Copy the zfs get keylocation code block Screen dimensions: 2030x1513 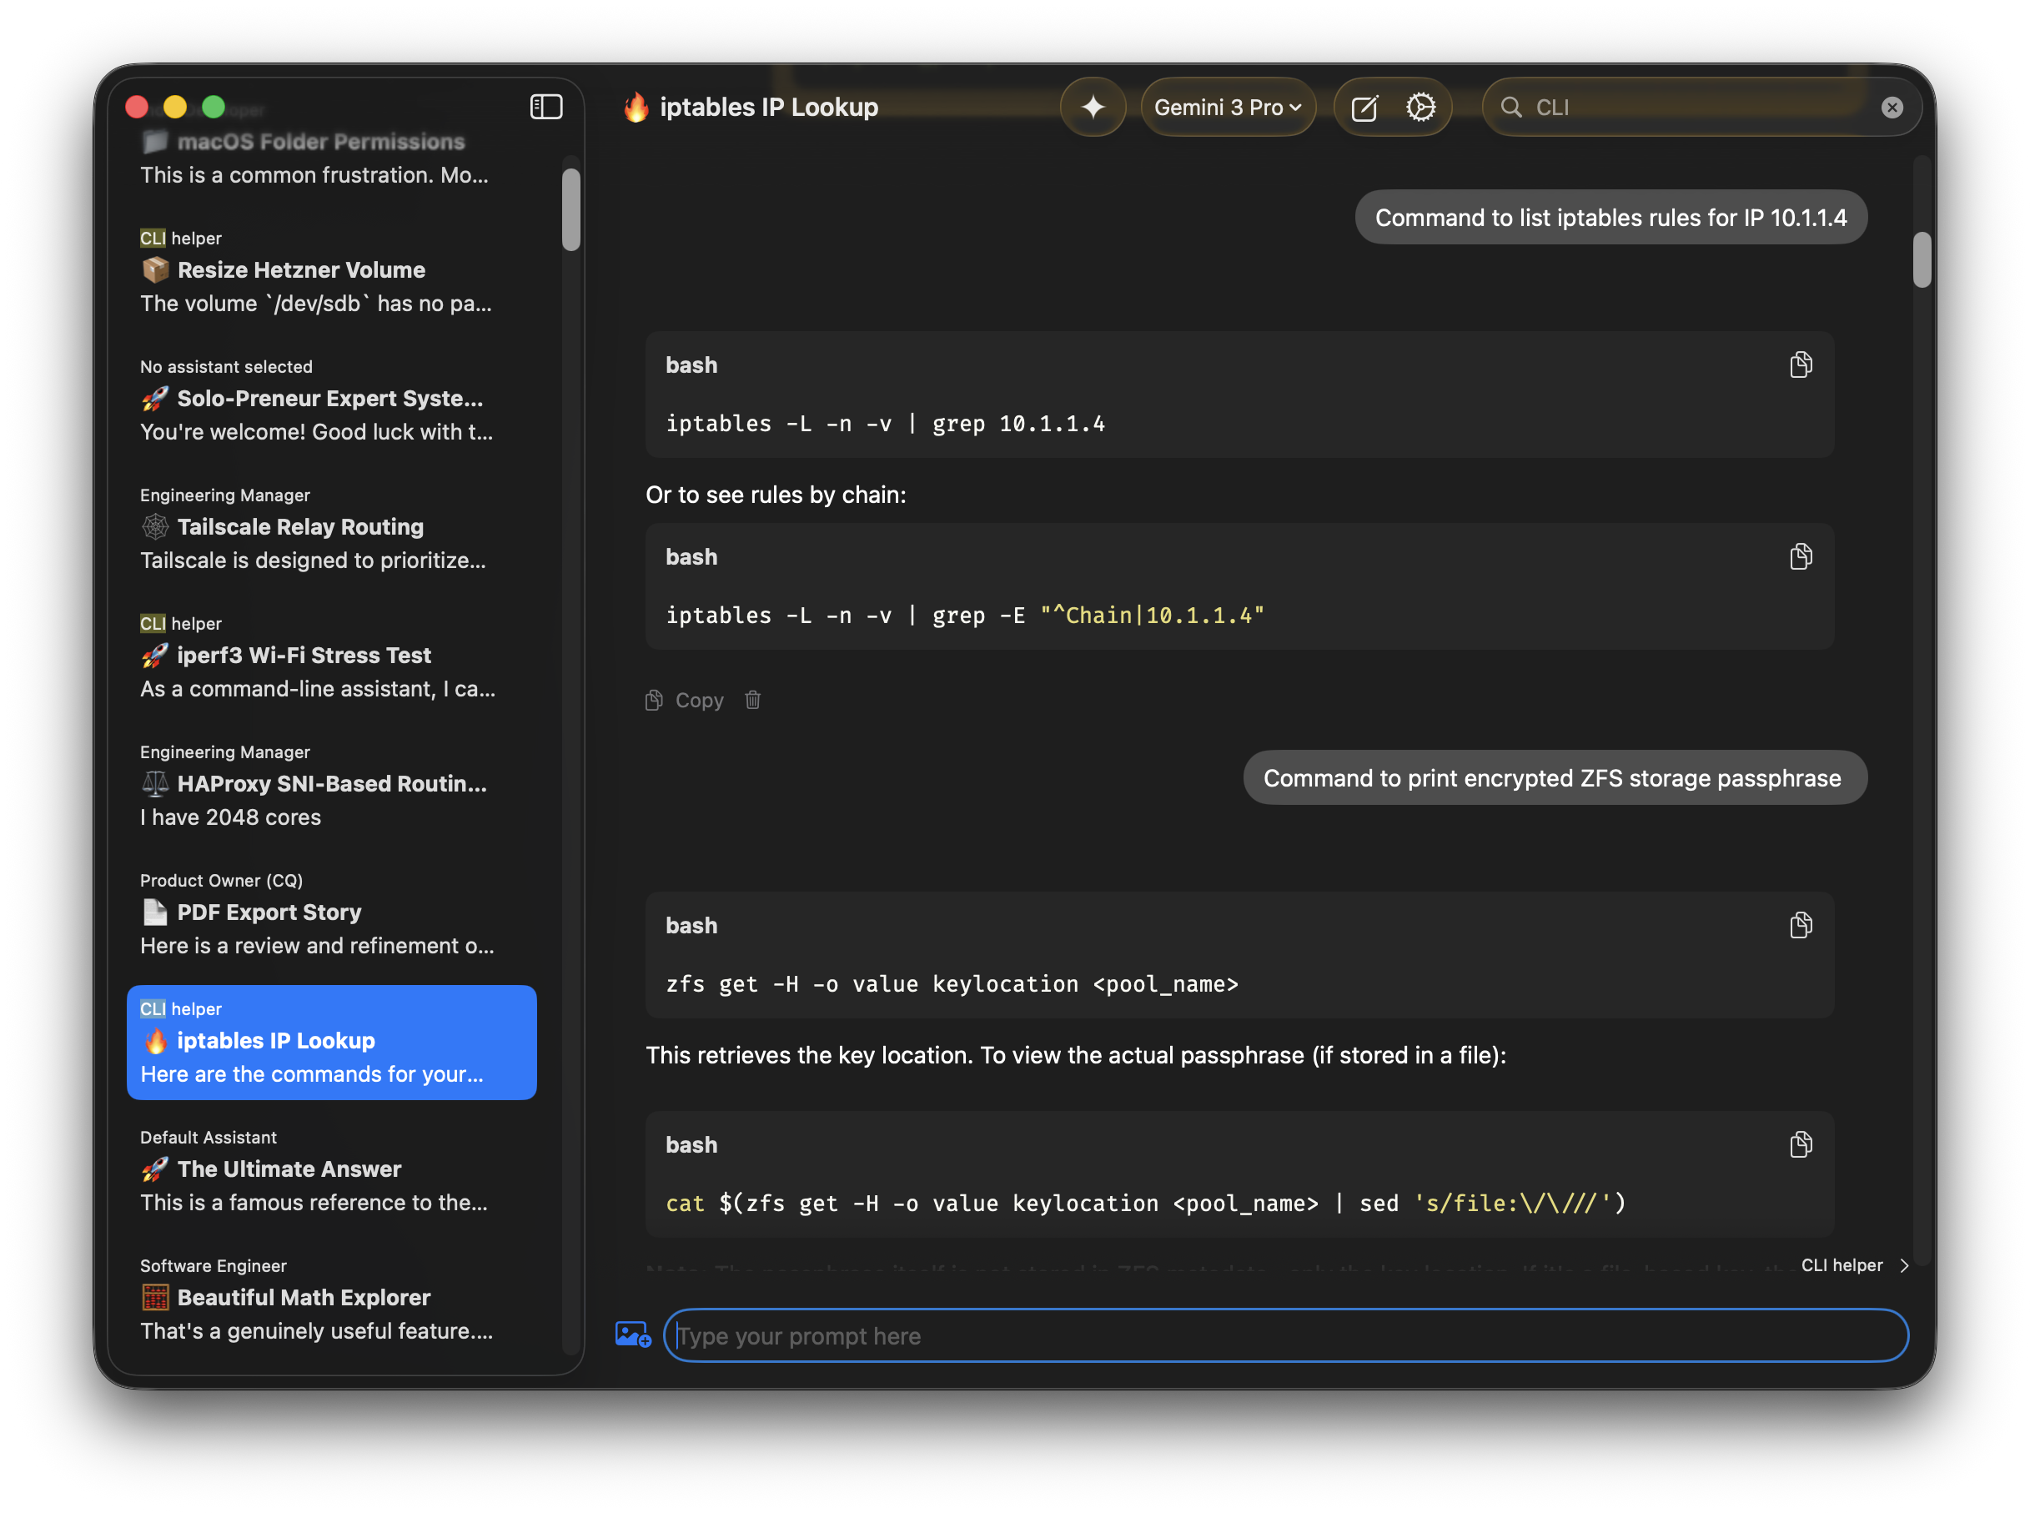click(1801, 925)
